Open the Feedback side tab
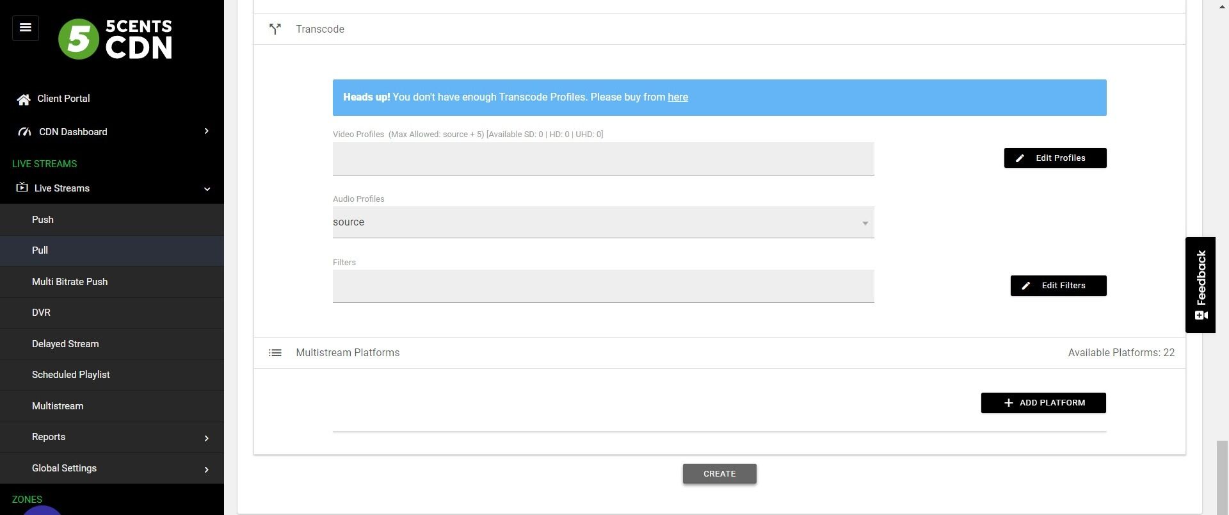Viewport: 1229px width, 515px height. (x=1200, y=285)
